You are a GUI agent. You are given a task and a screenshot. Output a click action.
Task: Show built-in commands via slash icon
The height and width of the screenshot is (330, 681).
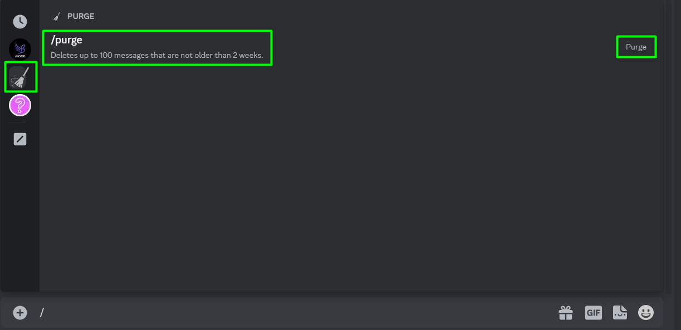tap(20, 139)
